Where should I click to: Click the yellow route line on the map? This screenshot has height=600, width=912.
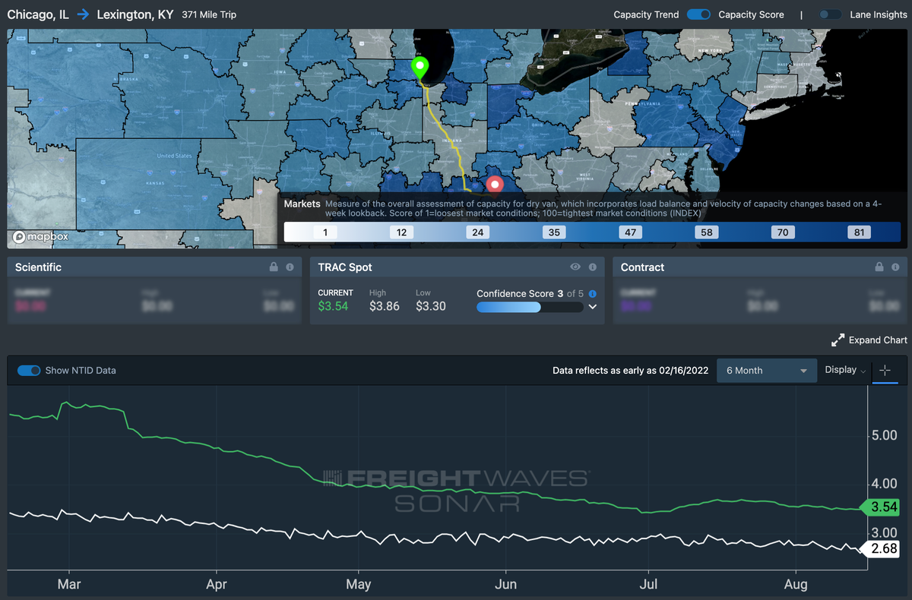pyautogui.click(x=448, y=137)
